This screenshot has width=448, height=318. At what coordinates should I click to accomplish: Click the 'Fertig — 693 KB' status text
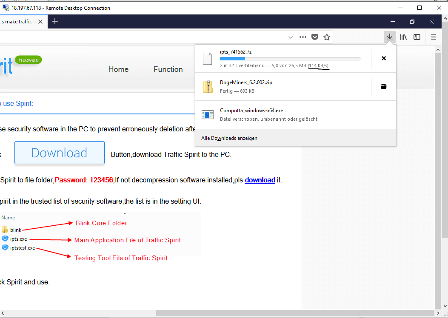click(237, 91)
